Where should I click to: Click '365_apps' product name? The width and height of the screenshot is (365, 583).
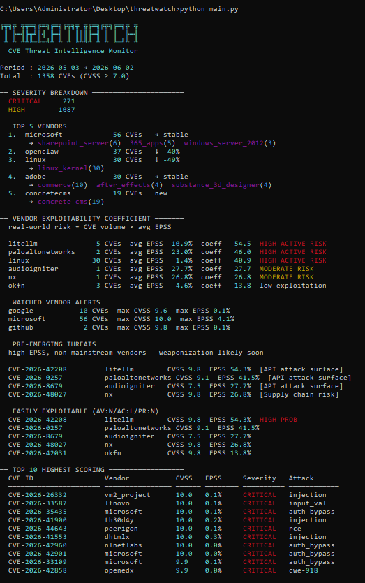pyautogui.click(x=146, y=143)
